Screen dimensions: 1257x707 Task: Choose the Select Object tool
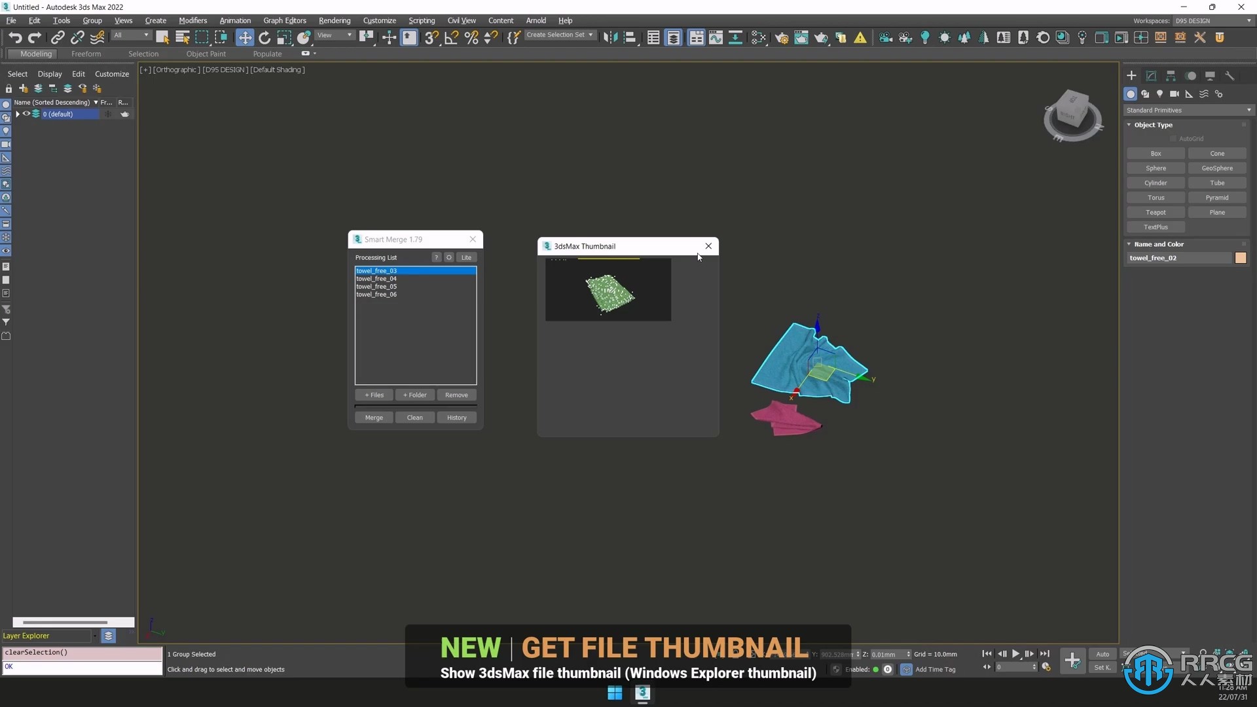[162, 37]
